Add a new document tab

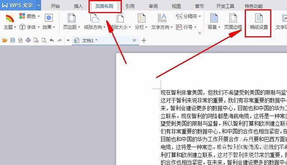144,40
